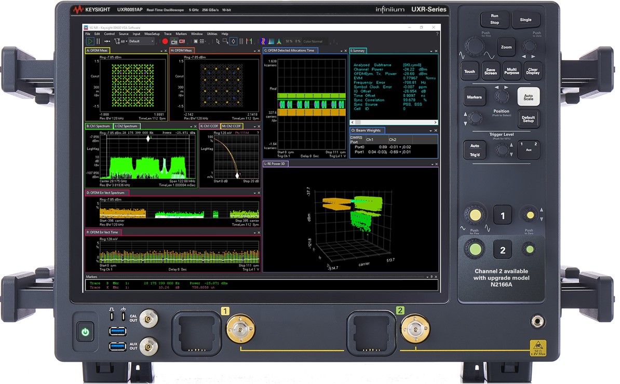Click the Help question mark icon
Screen dimensions: 620x384
pyautogui.click(x=437, y=34)
